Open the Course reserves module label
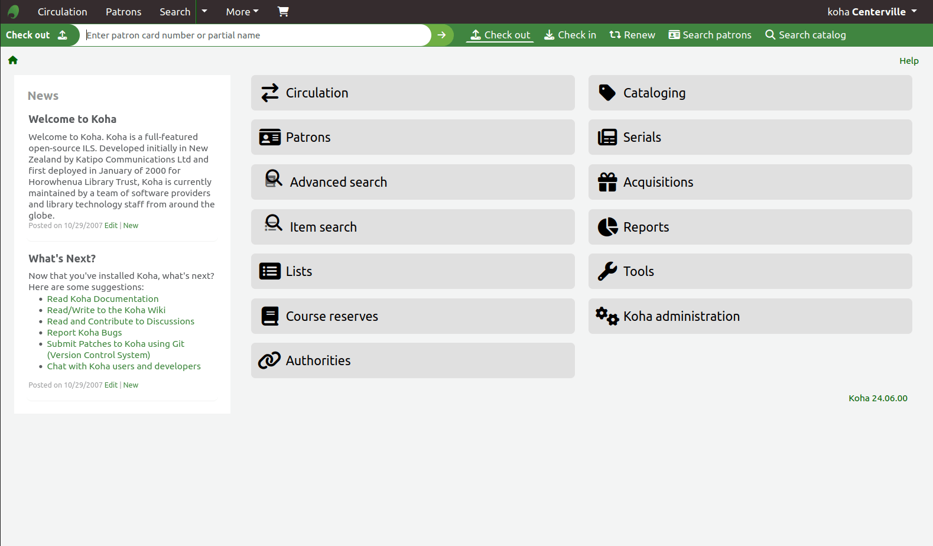Image resolution: width=933 pixels, height=546 pixels. pos(332,316)
